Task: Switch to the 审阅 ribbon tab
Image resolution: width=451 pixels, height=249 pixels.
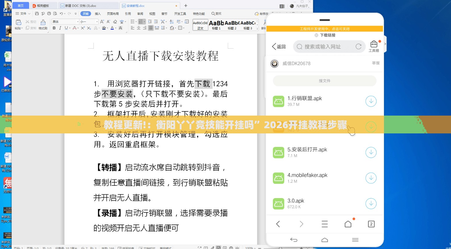Action: (140, 14)
